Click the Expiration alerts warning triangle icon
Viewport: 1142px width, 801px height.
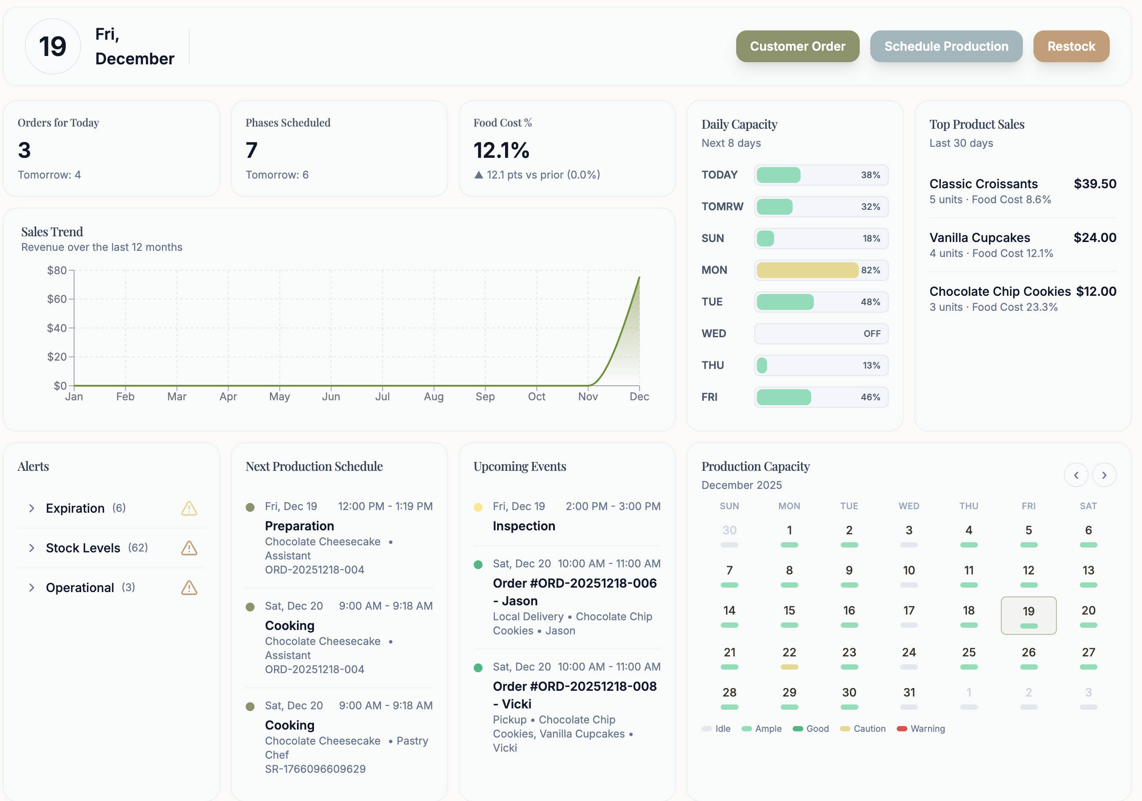point(190,508)
